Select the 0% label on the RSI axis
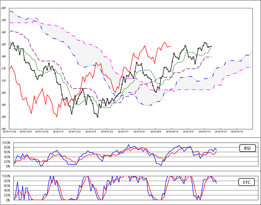This screenshot has height=205, width=261. tap(8, 166)
